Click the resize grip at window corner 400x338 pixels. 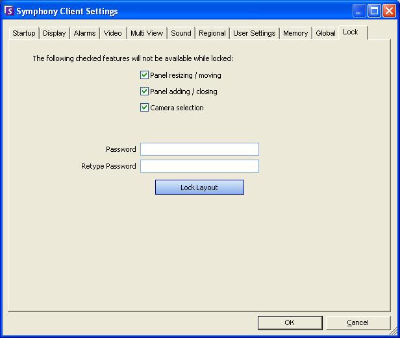394,332
